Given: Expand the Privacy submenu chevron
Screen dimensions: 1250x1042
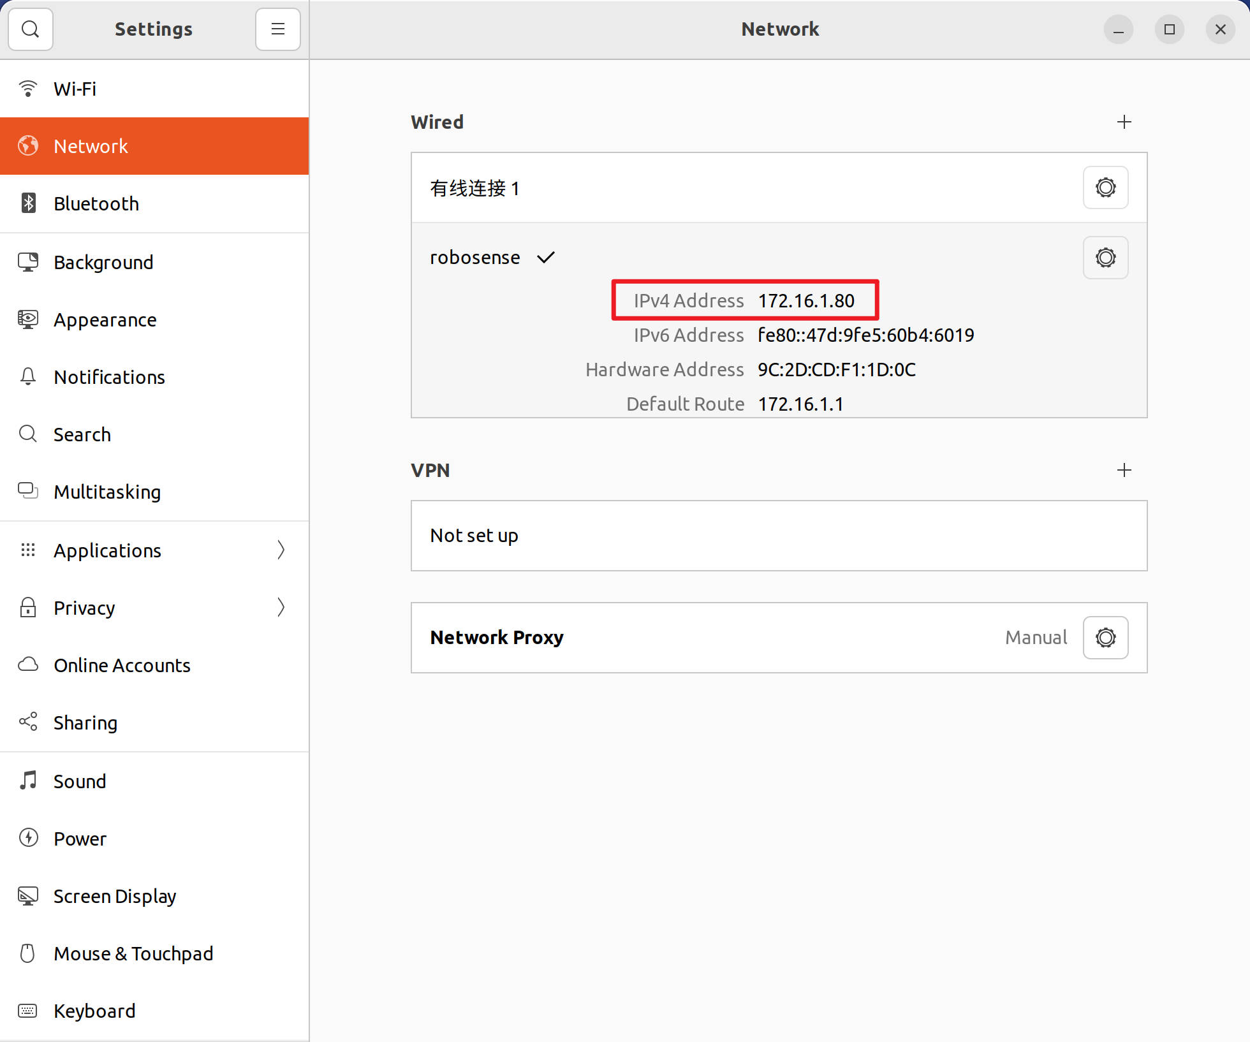Looking at the screenshot, I should (x=281, y=608).
